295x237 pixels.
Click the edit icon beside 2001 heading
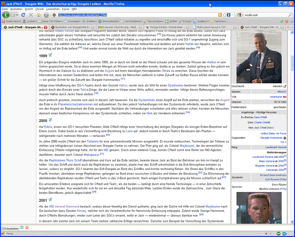50,200
